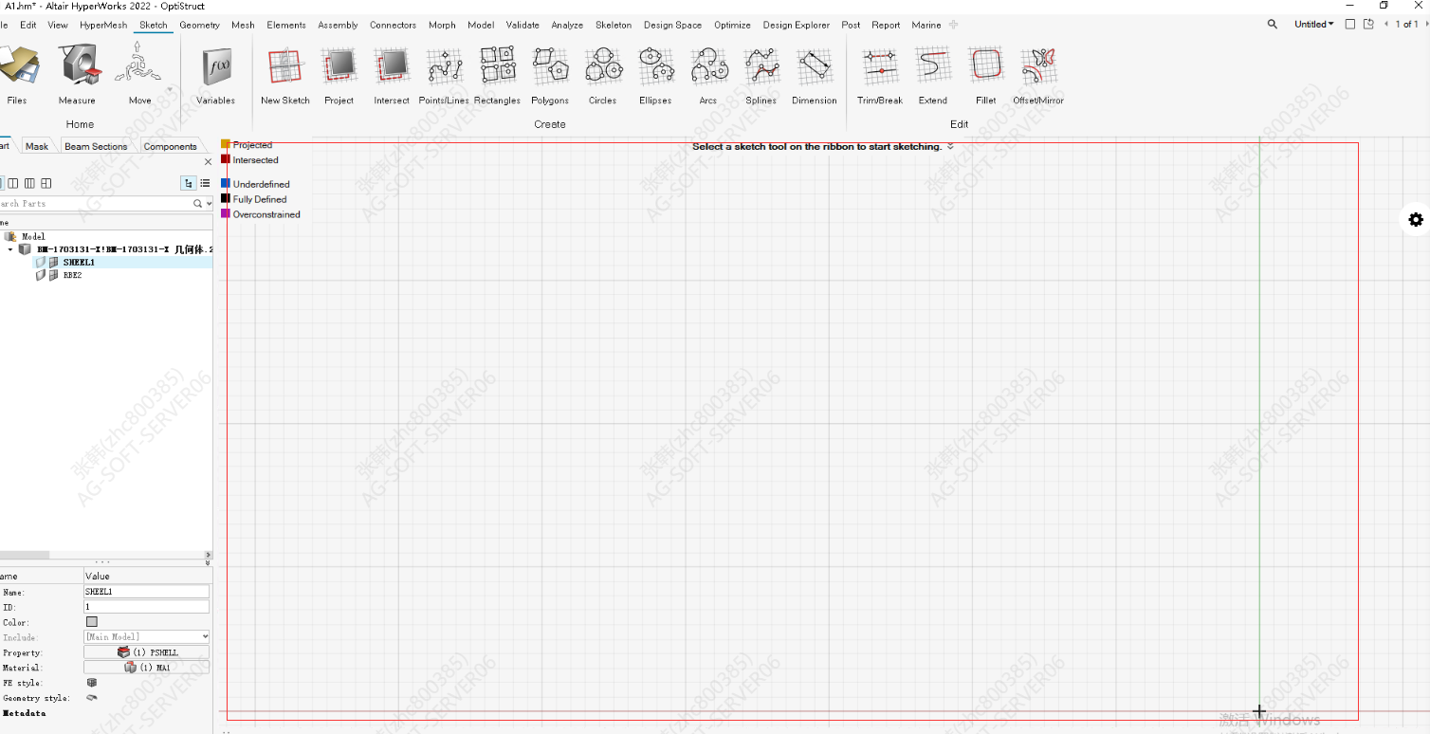Screen dimensions: 1430x734
Task: Click the PSHELL property button
Action: point(147,652)
